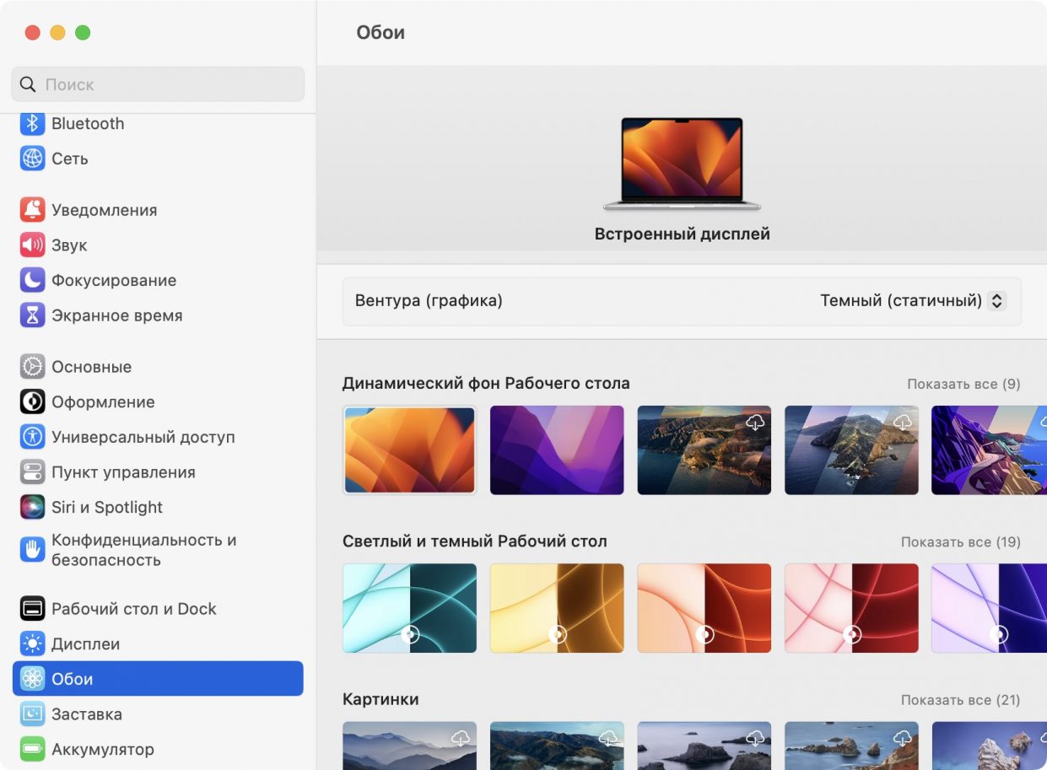Image resolution: width=1047 pixels, height=770 pixels.
Task: Choose the purple Monterey dynamic wallpaper
Action: [557, 450]
